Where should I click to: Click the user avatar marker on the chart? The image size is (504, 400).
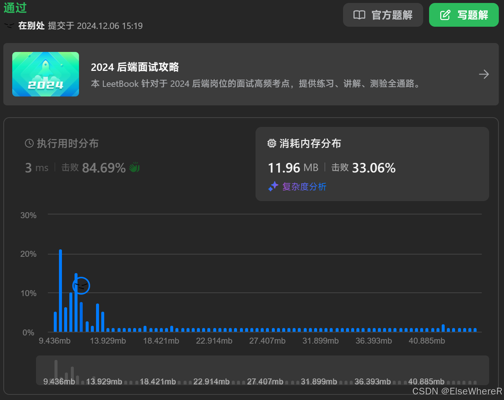(81, 285)
